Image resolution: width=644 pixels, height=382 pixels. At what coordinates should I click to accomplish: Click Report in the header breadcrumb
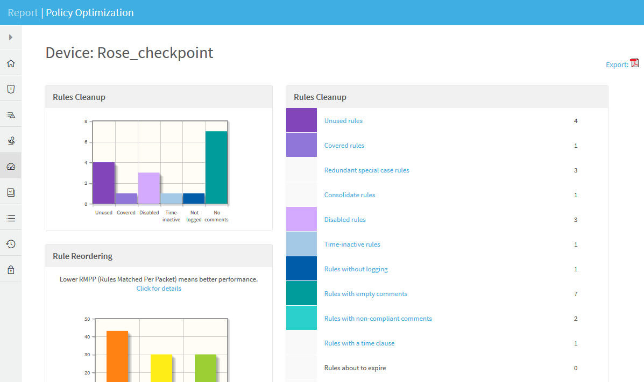23,12
